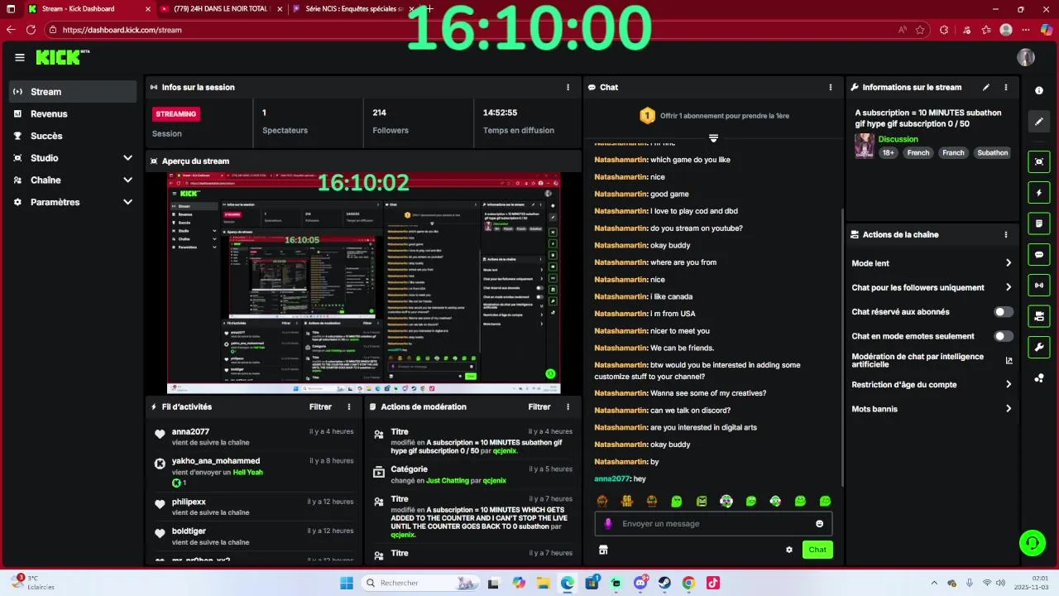Open Chat pour les followers uniquement arrow
The width and height of the screenshot is (1059, 596).
point(1009,287)
